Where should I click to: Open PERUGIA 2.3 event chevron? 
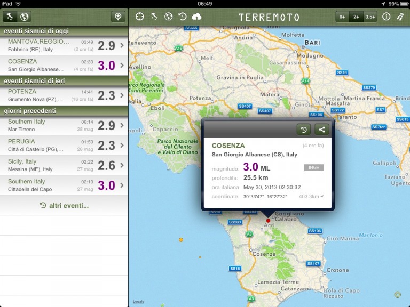coord(122,145)
